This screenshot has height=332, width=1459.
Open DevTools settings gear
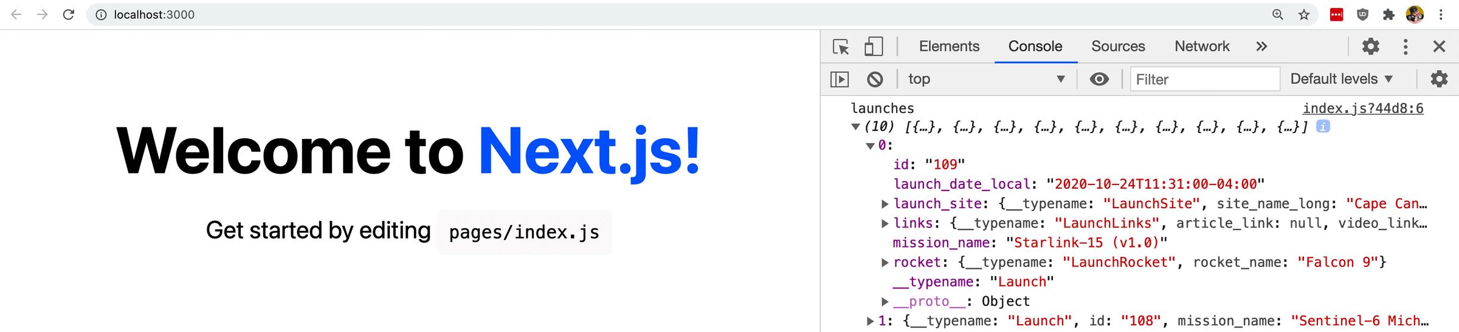[1371, 47]
